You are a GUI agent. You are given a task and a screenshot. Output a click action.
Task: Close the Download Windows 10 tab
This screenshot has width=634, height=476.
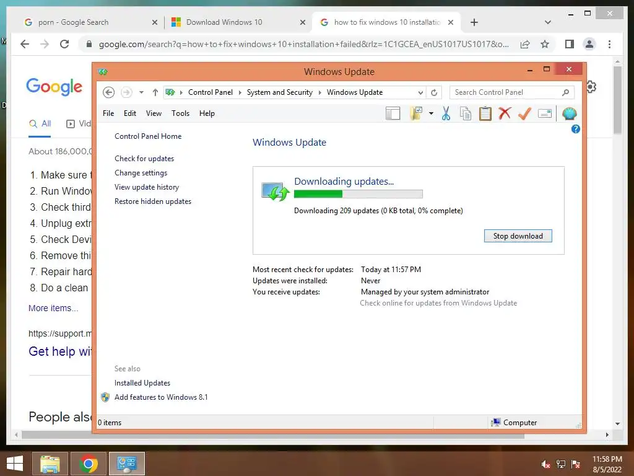(x=302, y=22)
